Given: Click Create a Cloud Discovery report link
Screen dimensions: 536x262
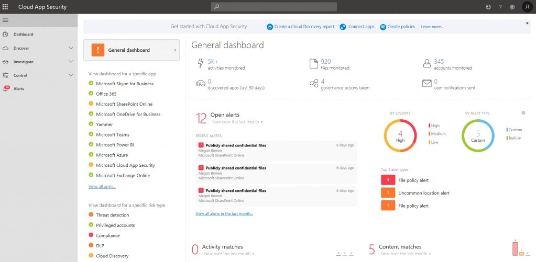Looking at the screenshot, I should tap(304, 27).
